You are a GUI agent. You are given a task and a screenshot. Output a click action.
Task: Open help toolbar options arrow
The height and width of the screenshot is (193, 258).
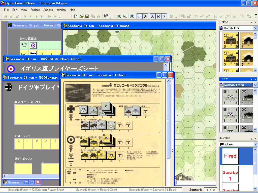110,18
